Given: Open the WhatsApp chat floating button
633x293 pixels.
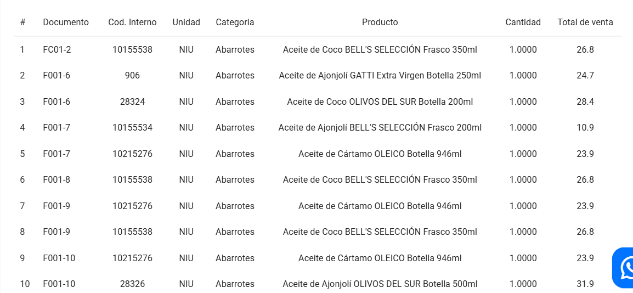Looking at the screenshot, I should (x=624, y=268).
